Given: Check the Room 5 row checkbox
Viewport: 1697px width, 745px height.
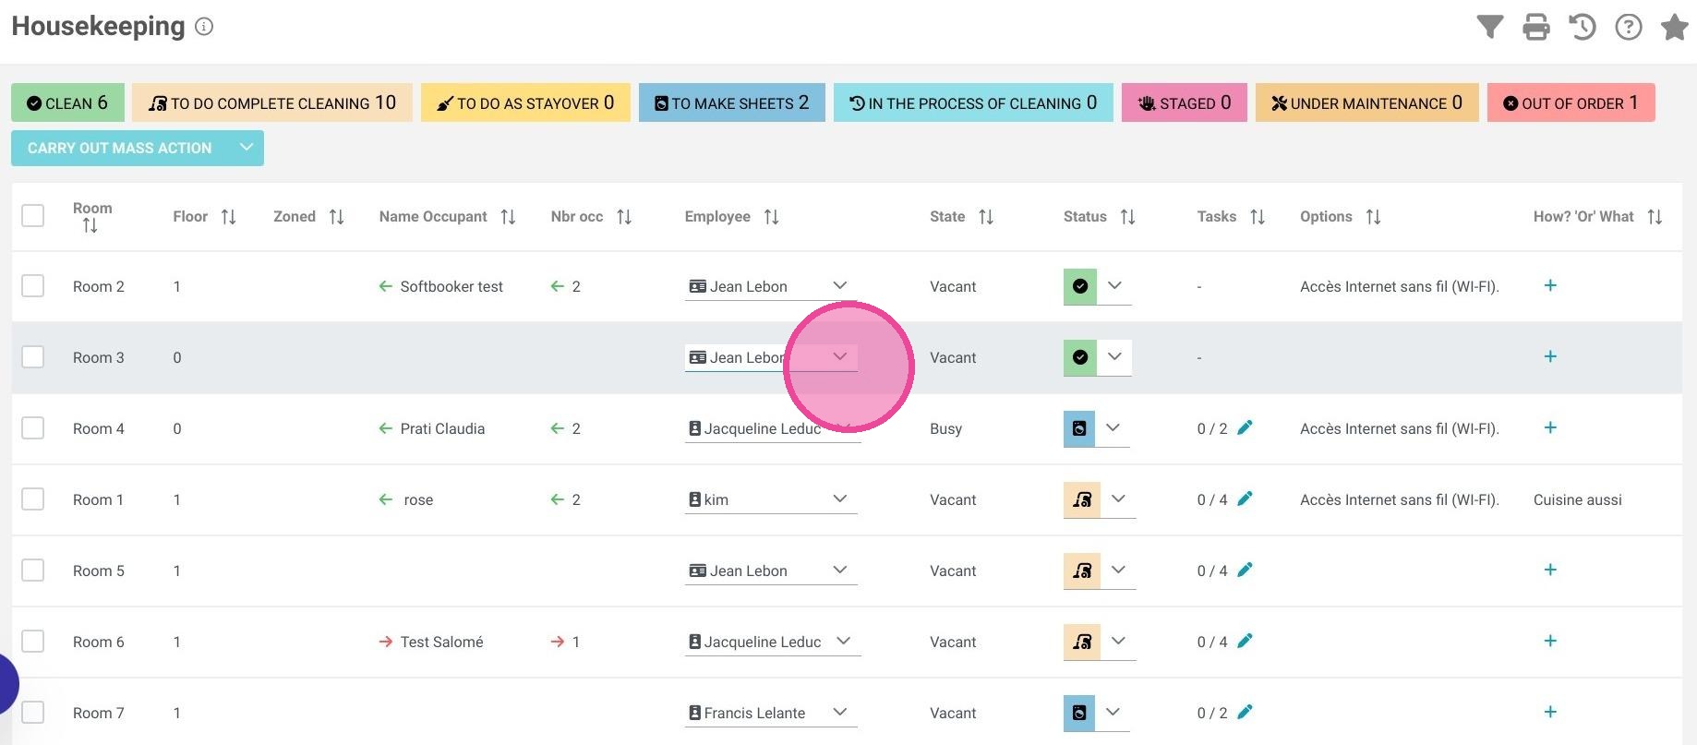Looking at the screenshot, I should (x=32, y=570).
